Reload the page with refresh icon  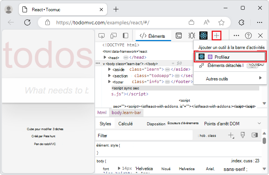coord(27,22)
